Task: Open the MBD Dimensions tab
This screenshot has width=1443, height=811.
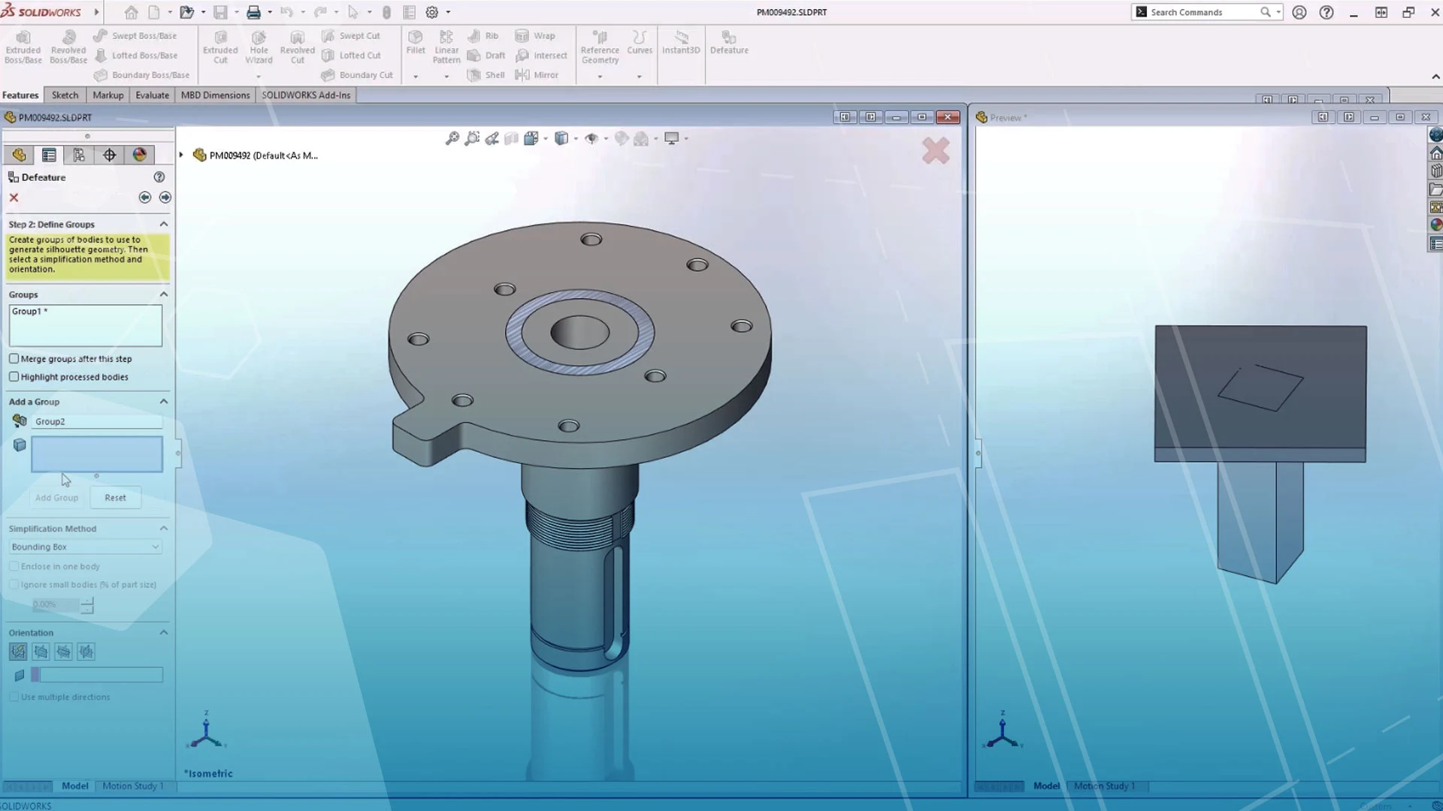Action: pos(215,95)
